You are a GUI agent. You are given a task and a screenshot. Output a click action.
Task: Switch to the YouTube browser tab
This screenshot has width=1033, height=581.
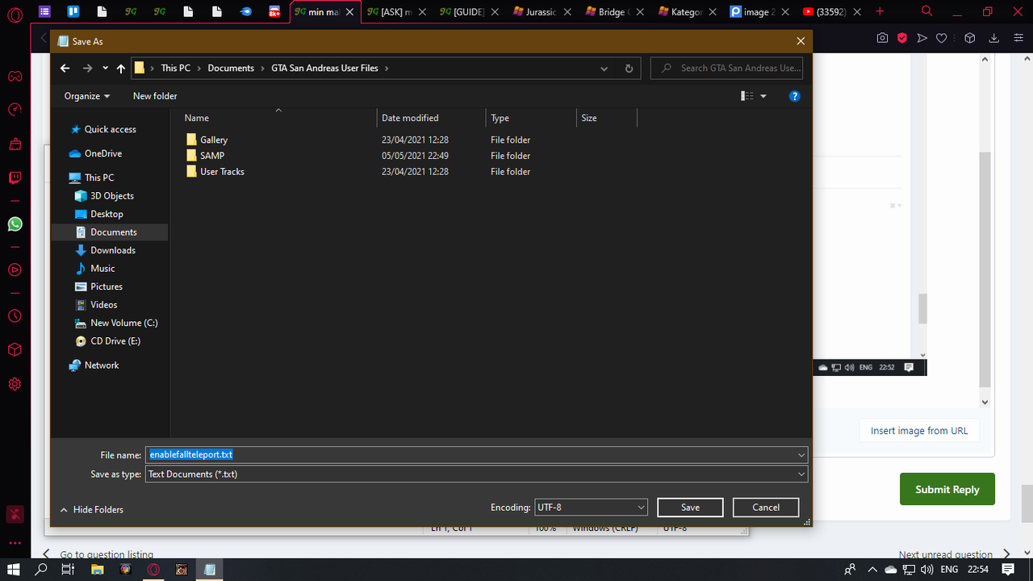832,12
